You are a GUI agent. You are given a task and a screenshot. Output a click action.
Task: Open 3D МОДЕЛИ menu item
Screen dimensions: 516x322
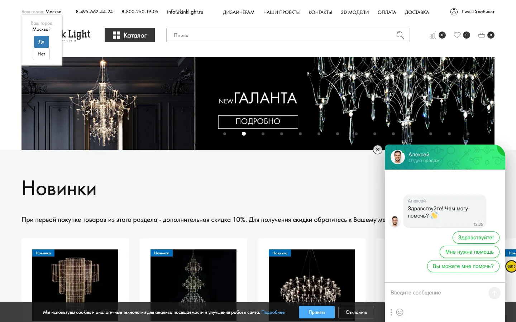(355, 12)
